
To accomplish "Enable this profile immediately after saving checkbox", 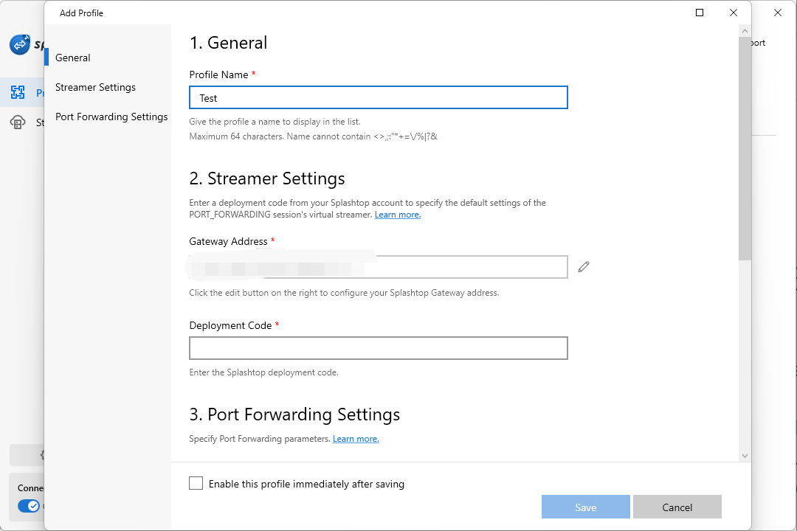I will [196, 483].
